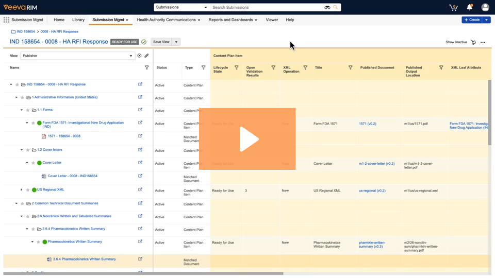Click the paperclip icon beside View
495x278 pixels.
pyautogui.click(x=146, y=56)
